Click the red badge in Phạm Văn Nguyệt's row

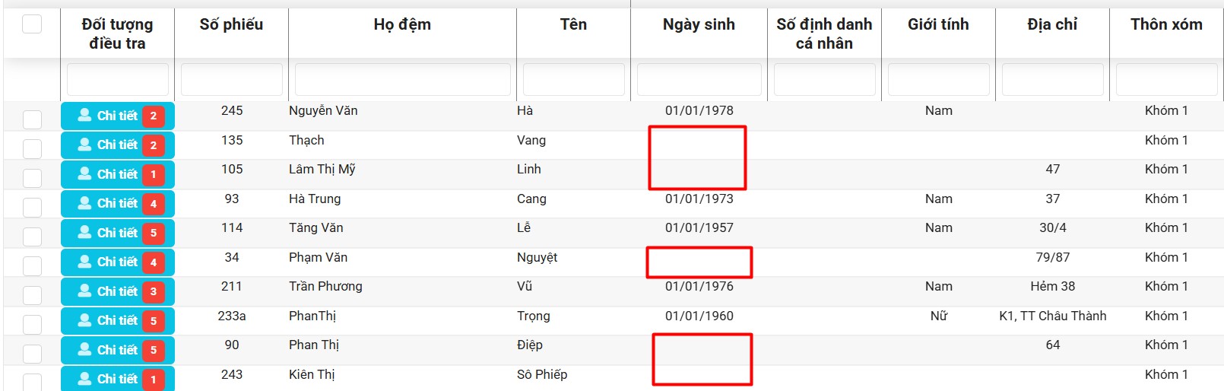[154, 262]
